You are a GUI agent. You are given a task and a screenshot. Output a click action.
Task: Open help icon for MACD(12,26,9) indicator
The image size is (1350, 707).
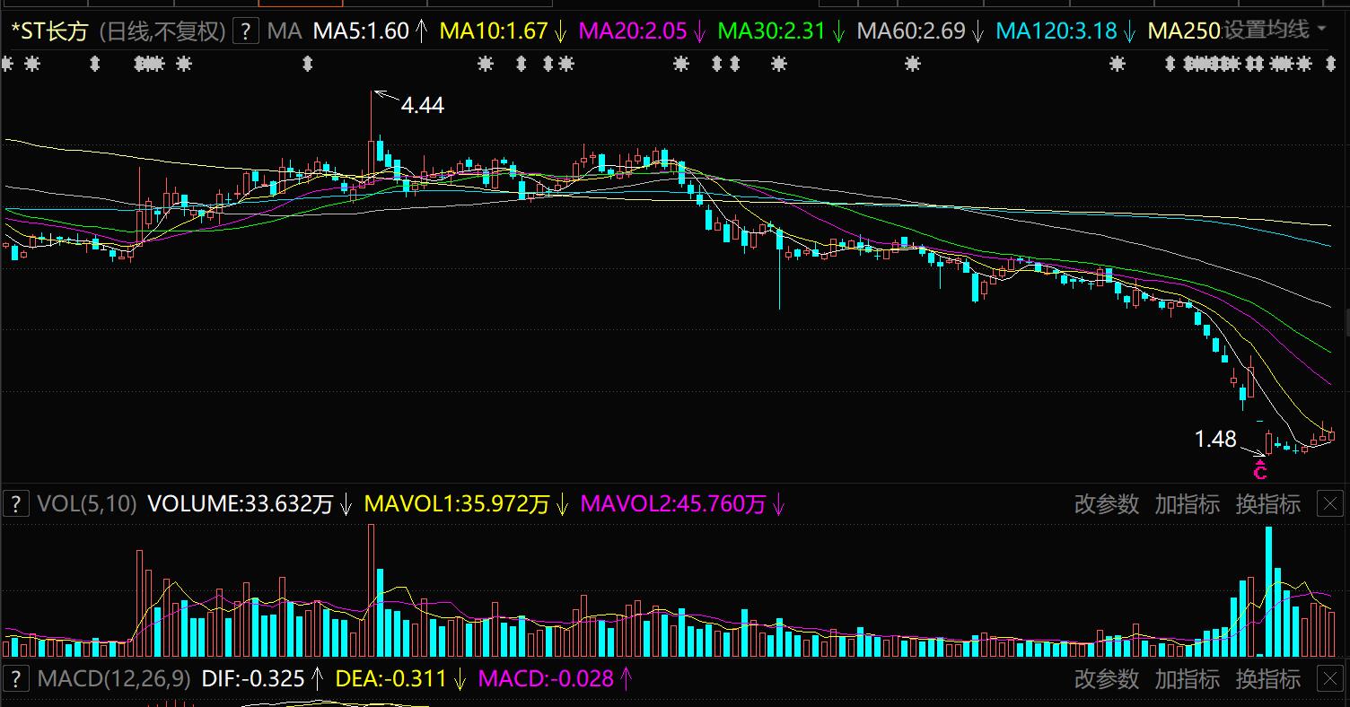(15, 679)
